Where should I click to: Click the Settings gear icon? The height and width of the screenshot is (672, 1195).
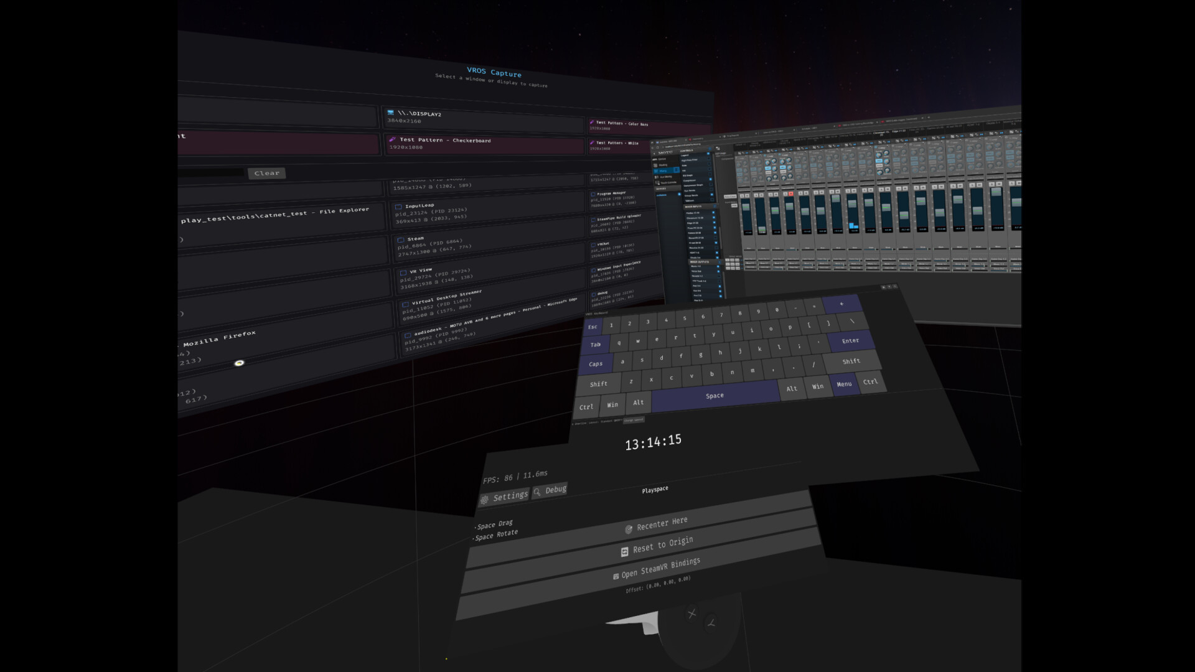click(485, 500)
